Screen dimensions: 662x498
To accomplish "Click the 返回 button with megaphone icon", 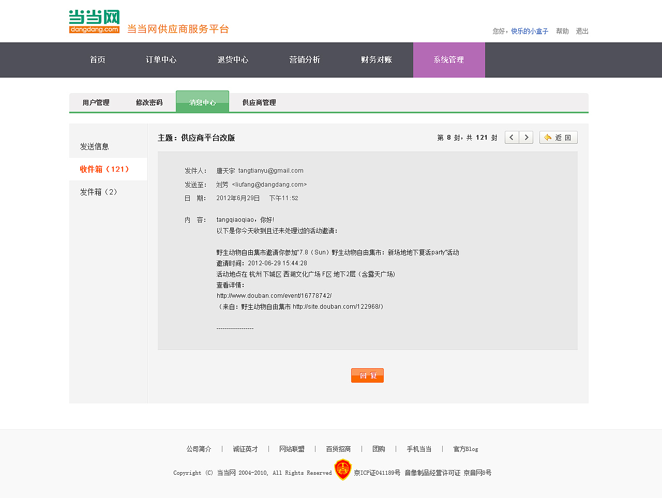I will click(558, 137).
